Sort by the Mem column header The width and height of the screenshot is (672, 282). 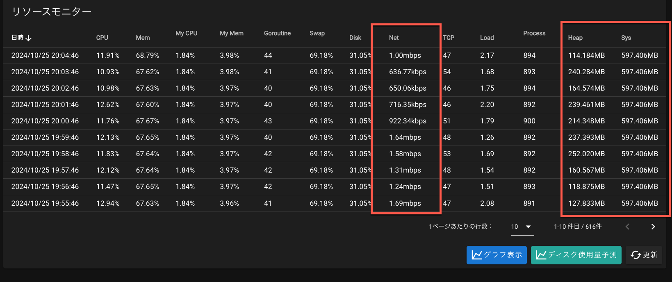(143, 38)
